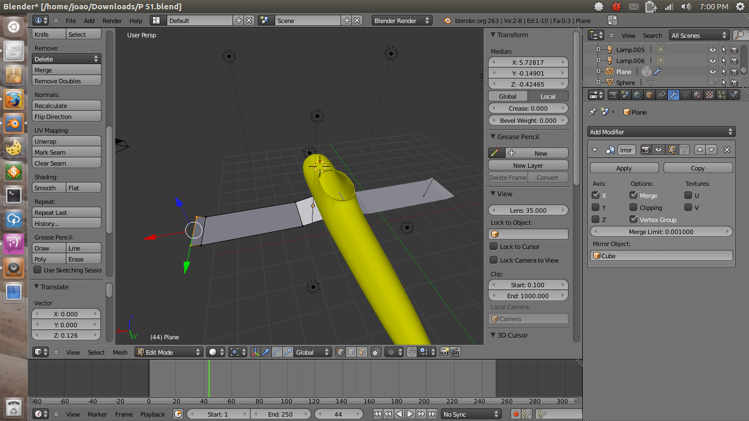This screenshot has width=749, height=421.
Task: Click Remove Doubles button
Action: click(x=66, y=81)
